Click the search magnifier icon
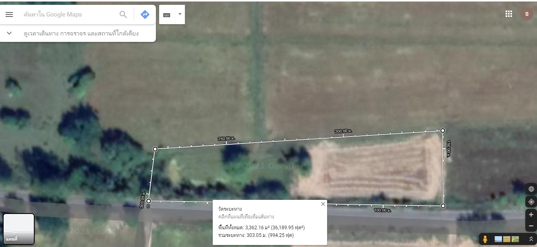 tap(123, 15)
